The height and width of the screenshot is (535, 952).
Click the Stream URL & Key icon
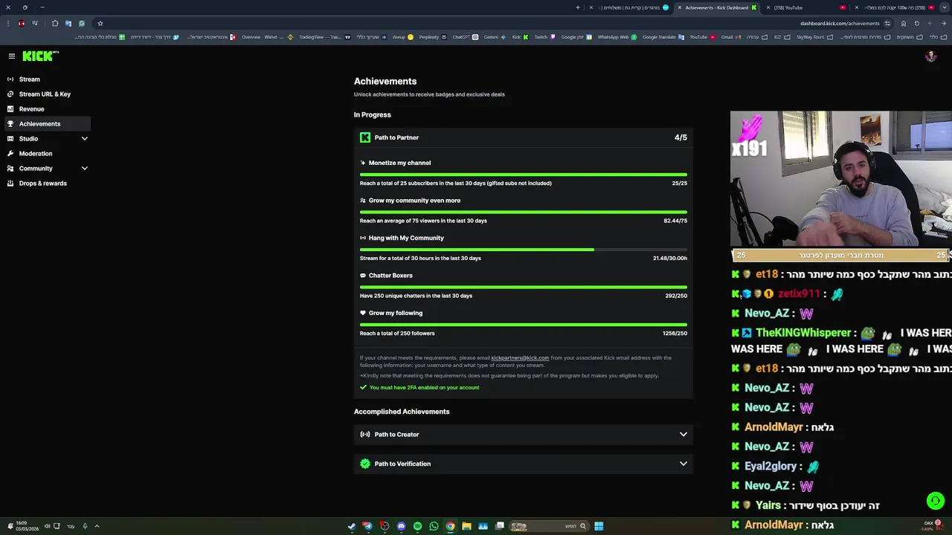point(10,94)
